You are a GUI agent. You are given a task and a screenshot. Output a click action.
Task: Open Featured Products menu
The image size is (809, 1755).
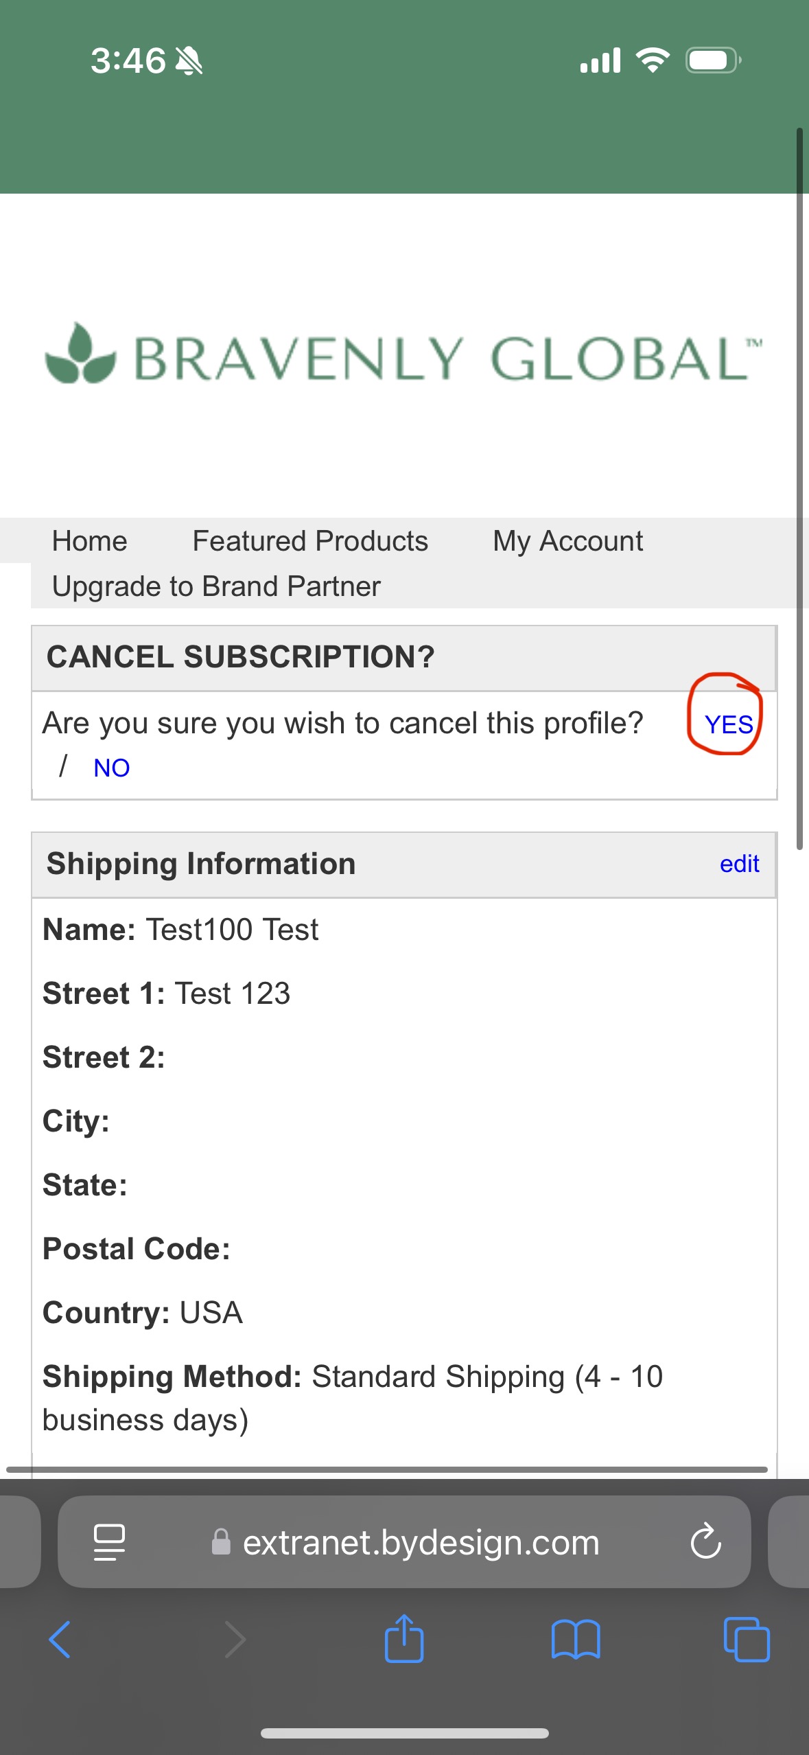[x=310, y=541]
